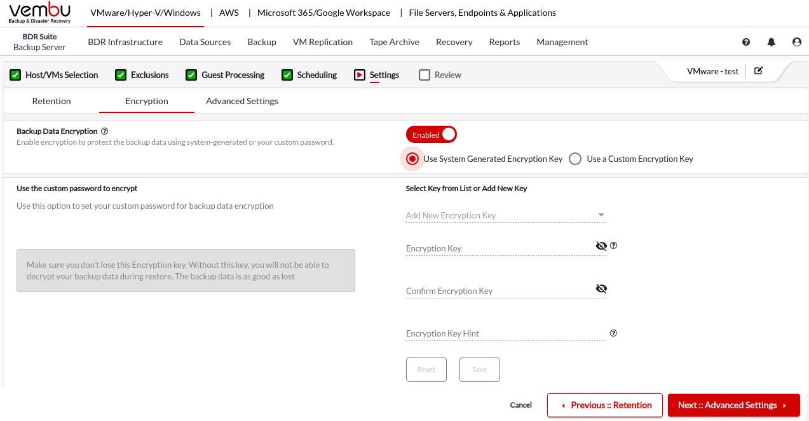Click the help question mark icon in header

point(746,42)
